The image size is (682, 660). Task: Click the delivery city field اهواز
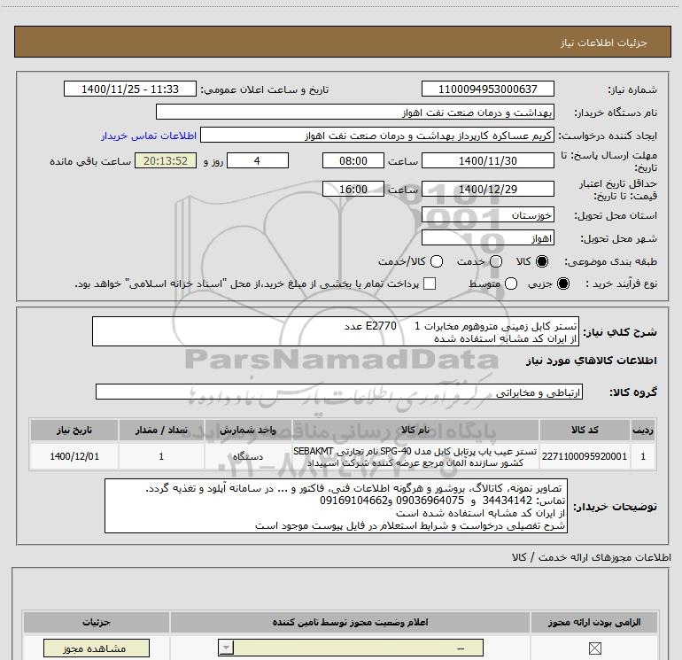pos(487,238)
